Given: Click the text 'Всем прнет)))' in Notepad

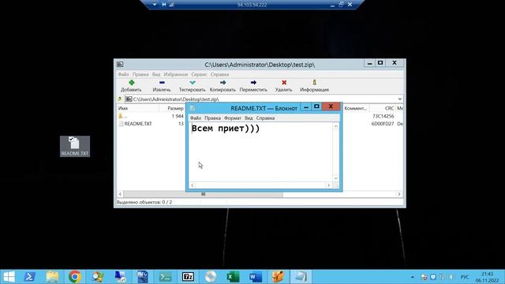Looking at the screenshot, I should coord(226,129).
